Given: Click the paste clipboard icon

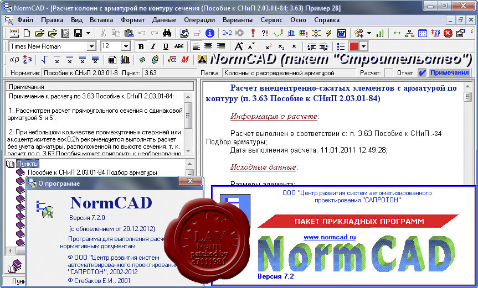Looking at the screenshot, I should [129, 33].
